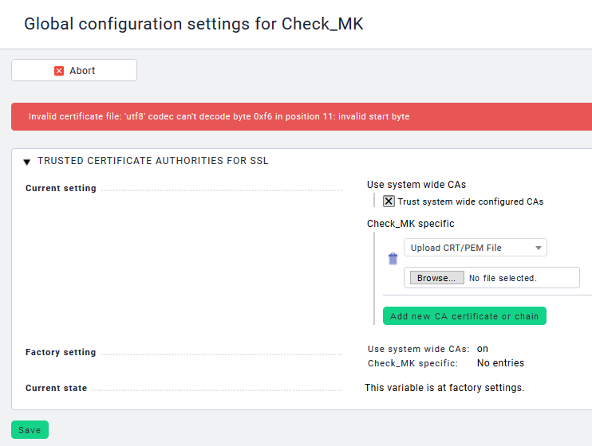This screenshot has height=446, width=592.
Task: Click the Global configuration settings page title
Action: (194, 24)
